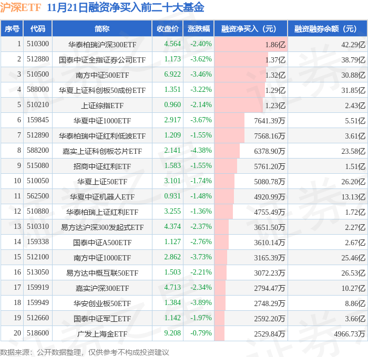Screen dimensions: 368x357
Task: Click the 3610.14万 net buy value
Action: (269, 243)
